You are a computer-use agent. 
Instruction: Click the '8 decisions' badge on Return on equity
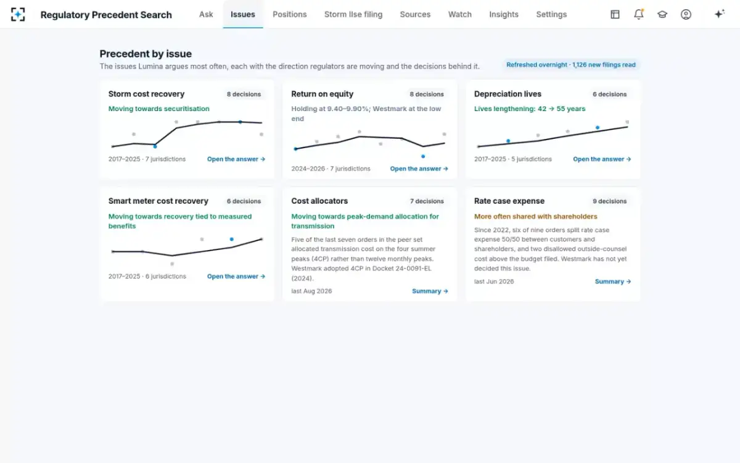(427, 94)
